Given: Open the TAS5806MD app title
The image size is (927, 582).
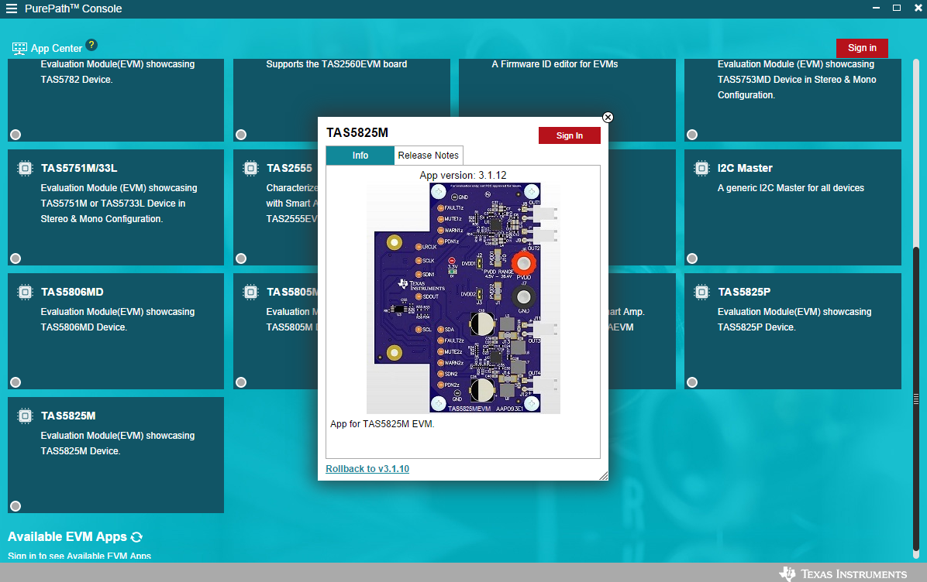Looking at the screenshot, I should [72, 293].
